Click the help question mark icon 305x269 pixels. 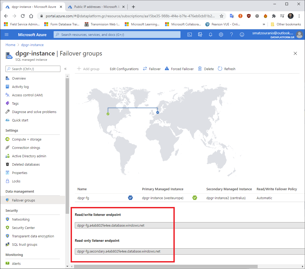tap(231, 34)
